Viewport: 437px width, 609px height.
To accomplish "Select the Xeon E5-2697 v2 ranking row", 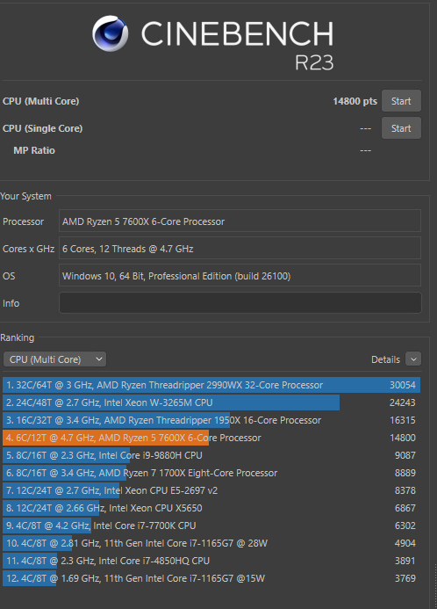I will point(211,490).
